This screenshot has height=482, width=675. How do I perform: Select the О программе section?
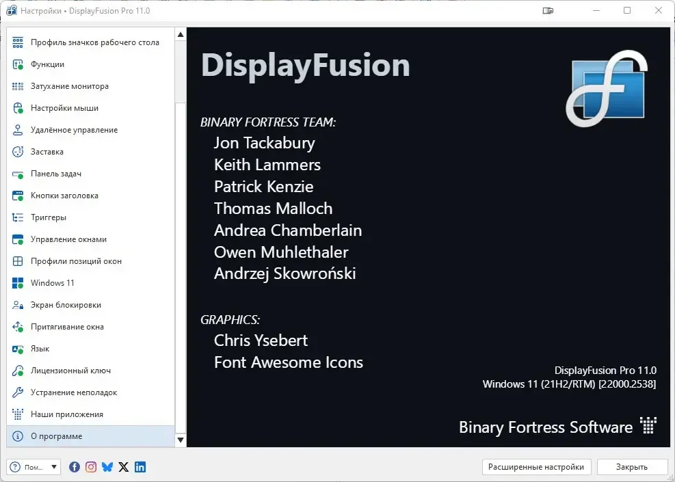[x=90, y=436]
